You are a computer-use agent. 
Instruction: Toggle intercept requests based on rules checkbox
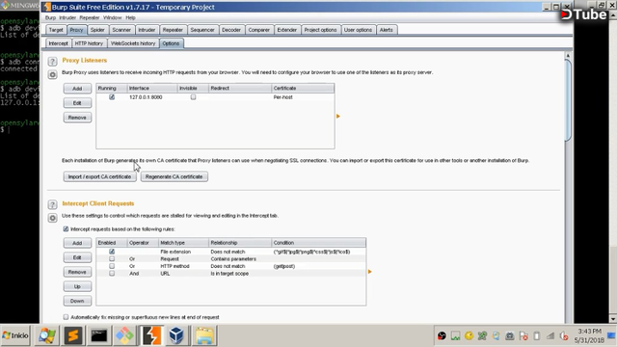[66, 229]
